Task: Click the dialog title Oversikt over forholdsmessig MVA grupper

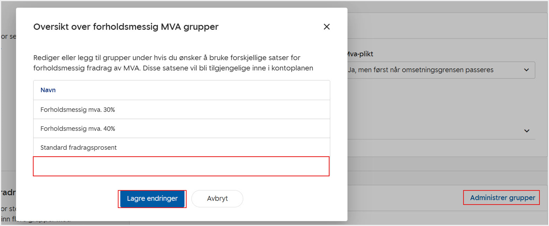Action: [126, 27]
